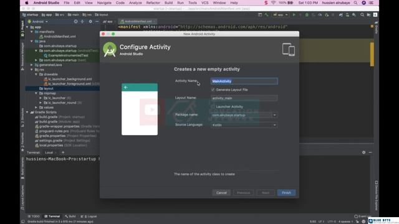Expand the values folder
The height and width of the screenshot is (224, 399).
[36, 108]
